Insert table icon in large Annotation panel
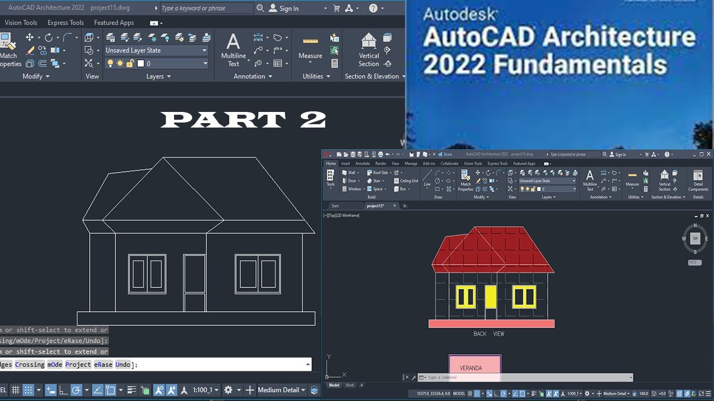The height and width of the screenshot is (401, 714). 278,63
